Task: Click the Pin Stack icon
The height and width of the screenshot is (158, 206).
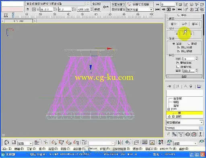Action: [169, 86]
